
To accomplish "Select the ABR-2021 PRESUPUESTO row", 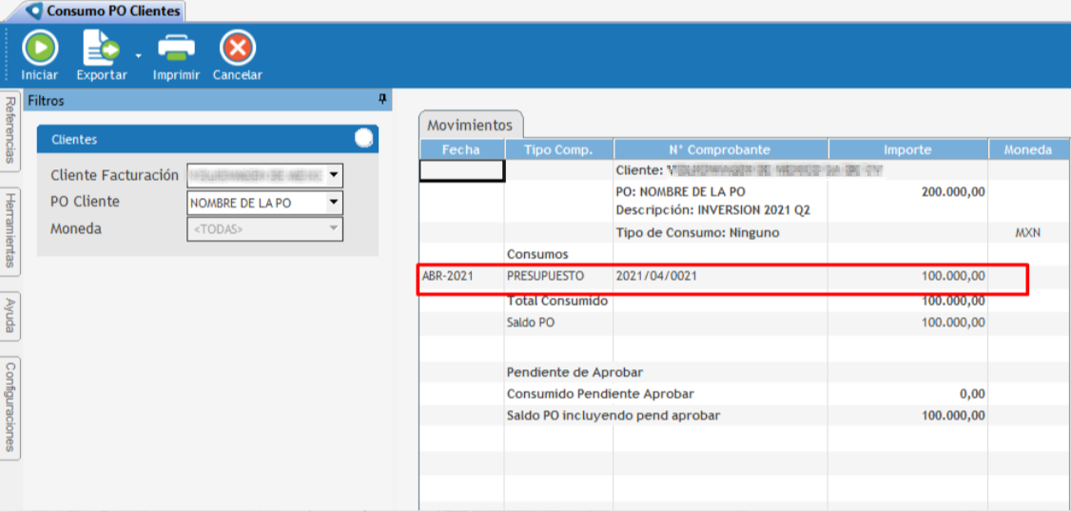I will pyautogui.click(x=722, y=276).
